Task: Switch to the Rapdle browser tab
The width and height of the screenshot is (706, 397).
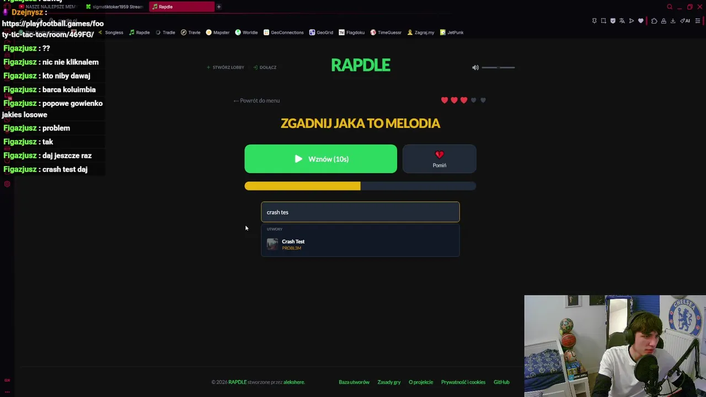Action: click(182, 7)
